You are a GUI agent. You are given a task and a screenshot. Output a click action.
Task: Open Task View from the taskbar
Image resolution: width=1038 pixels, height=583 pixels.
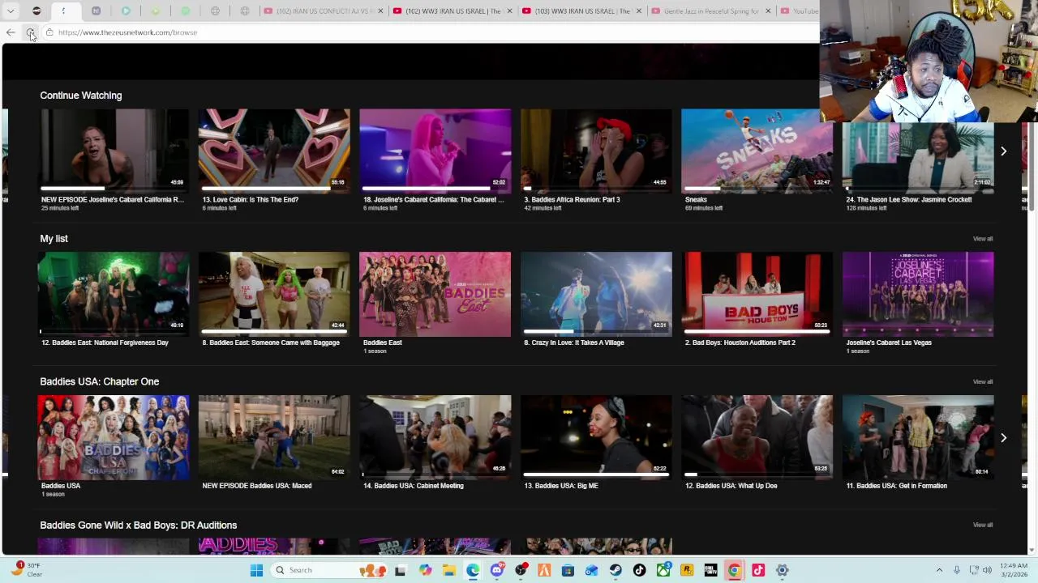pyautogui.click(x=400, y=570)
